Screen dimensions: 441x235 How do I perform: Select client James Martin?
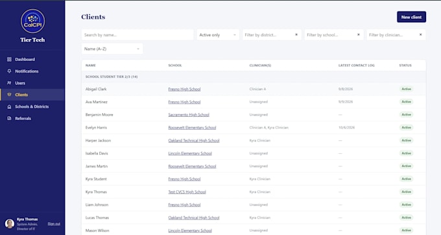(96, 166)
